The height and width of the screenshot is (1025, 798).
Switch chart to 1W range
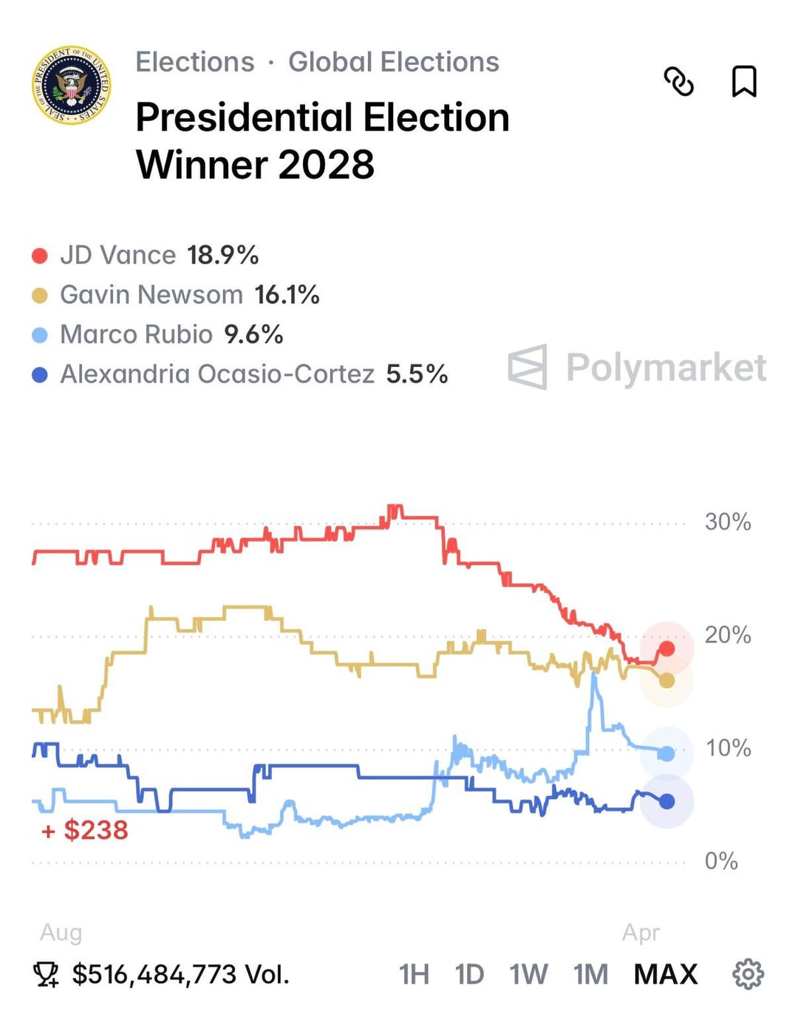528,974
